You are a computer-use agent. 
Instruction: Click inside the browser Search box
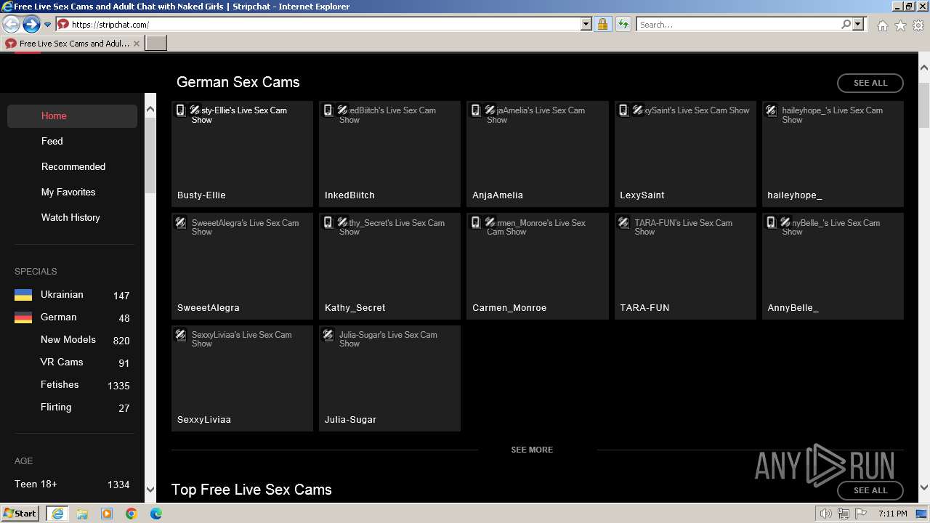click(x=737, y=24)
